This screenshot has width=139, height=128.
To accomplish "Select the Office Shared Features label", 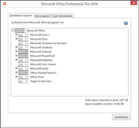I will pyautogui.click(x=43, y=73).
